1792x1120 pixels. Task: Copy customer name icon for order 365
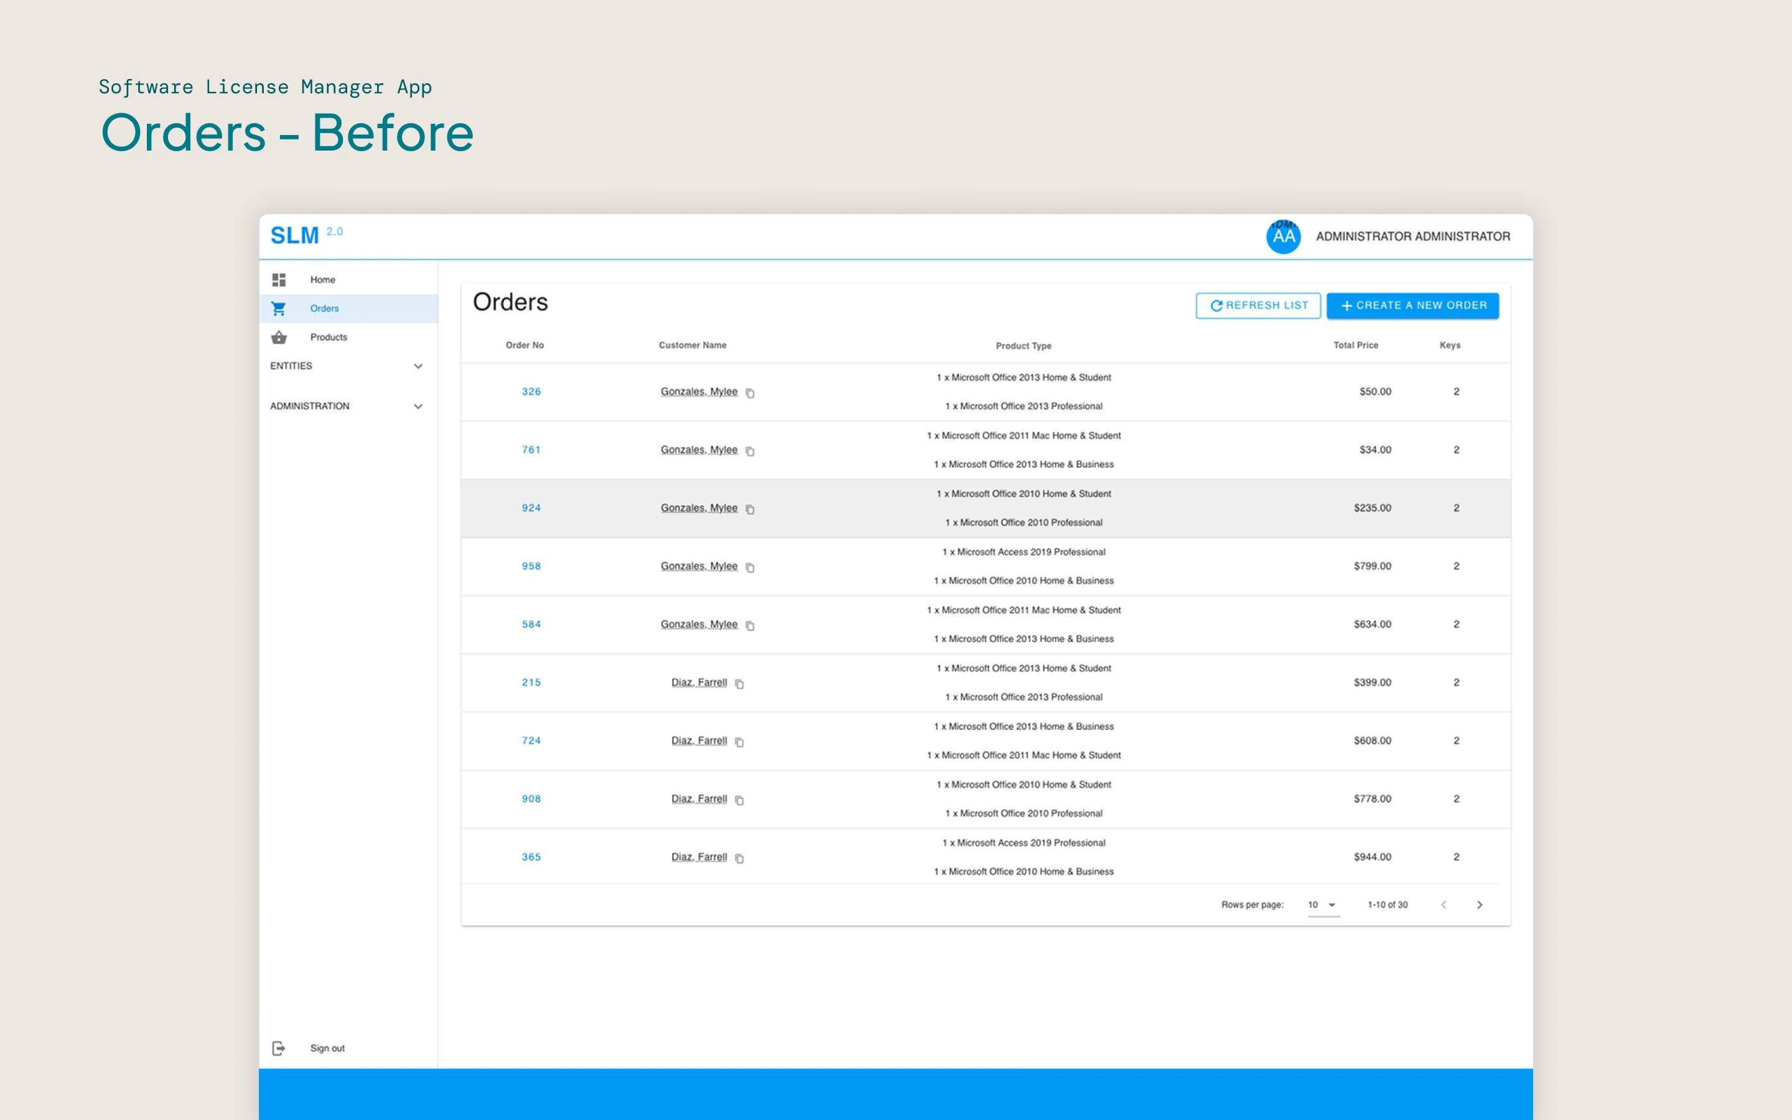(x=740, y=858)
